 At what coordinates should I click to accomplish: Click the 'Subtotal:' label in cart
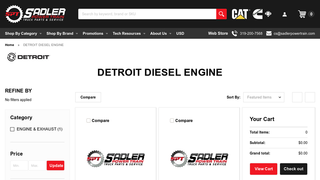pos(257,143)
